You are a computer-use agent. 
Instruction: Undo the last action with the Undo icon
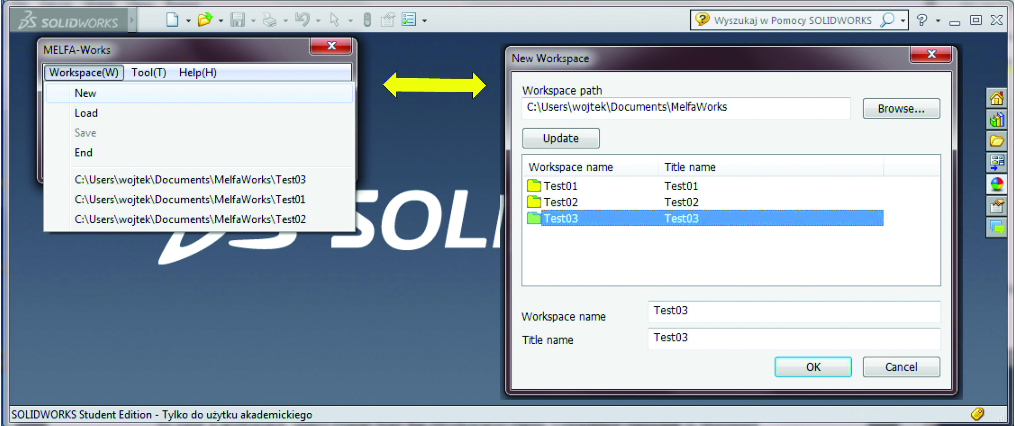click(x=303, y=19)
